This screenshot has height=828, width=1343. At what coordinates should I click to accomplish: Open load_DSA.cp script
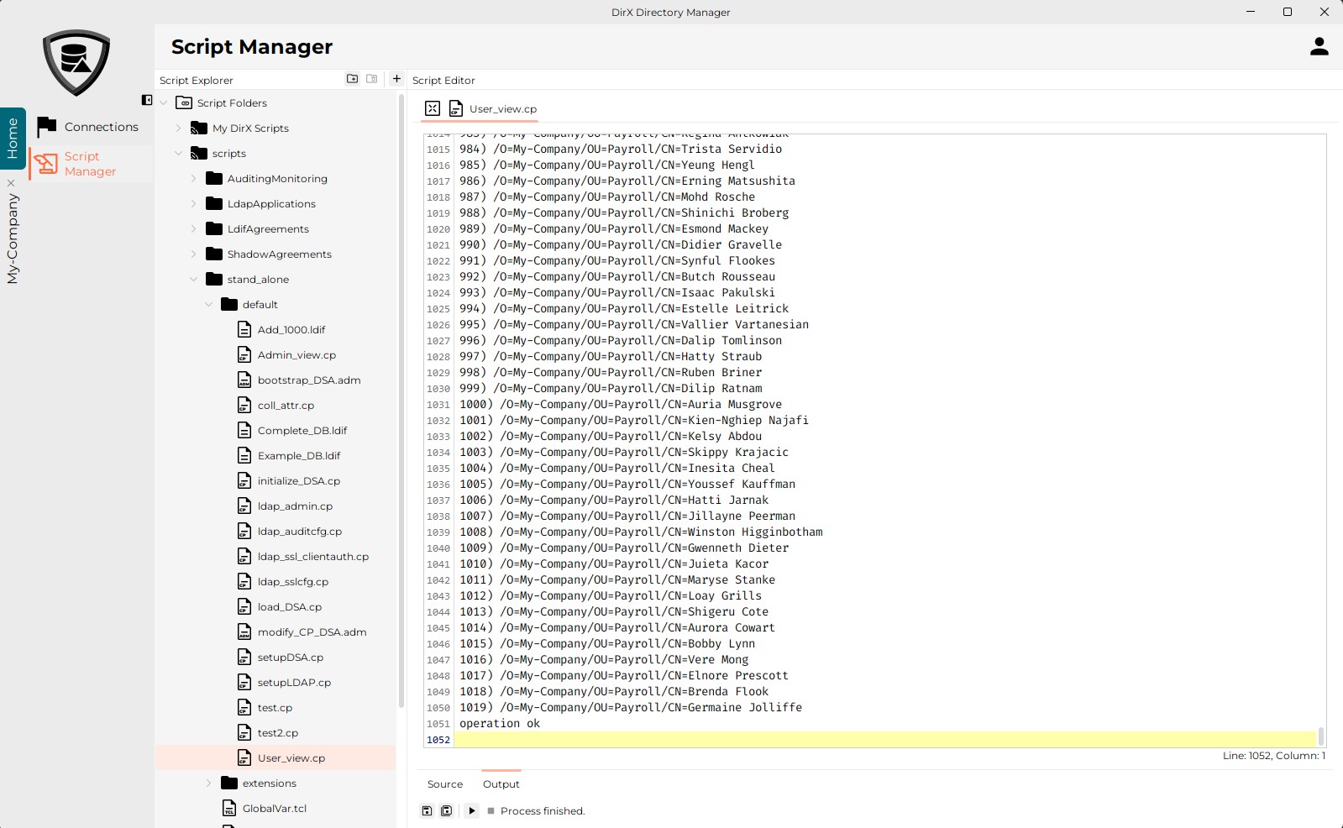289,607
